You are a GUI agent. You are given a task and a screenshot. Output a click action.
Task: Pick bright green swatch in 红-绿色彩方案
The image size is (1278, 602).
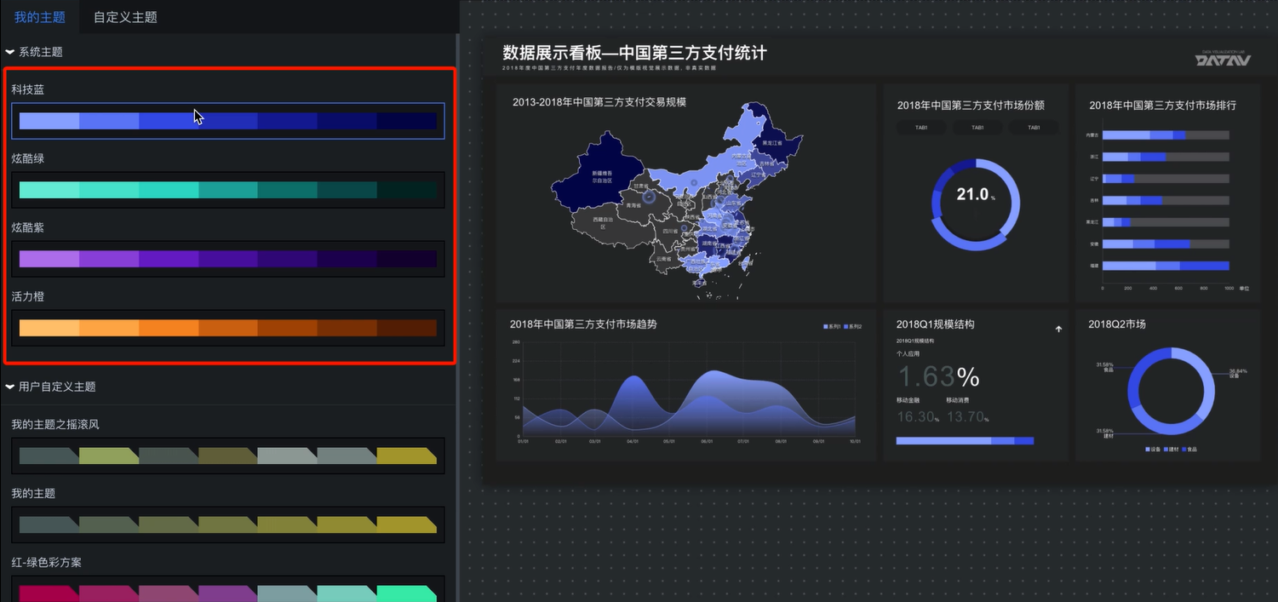pyautogui.click(x=407, y=593)
